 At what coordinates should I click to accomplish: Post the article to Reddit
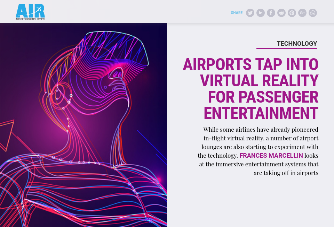click(281, 13)
